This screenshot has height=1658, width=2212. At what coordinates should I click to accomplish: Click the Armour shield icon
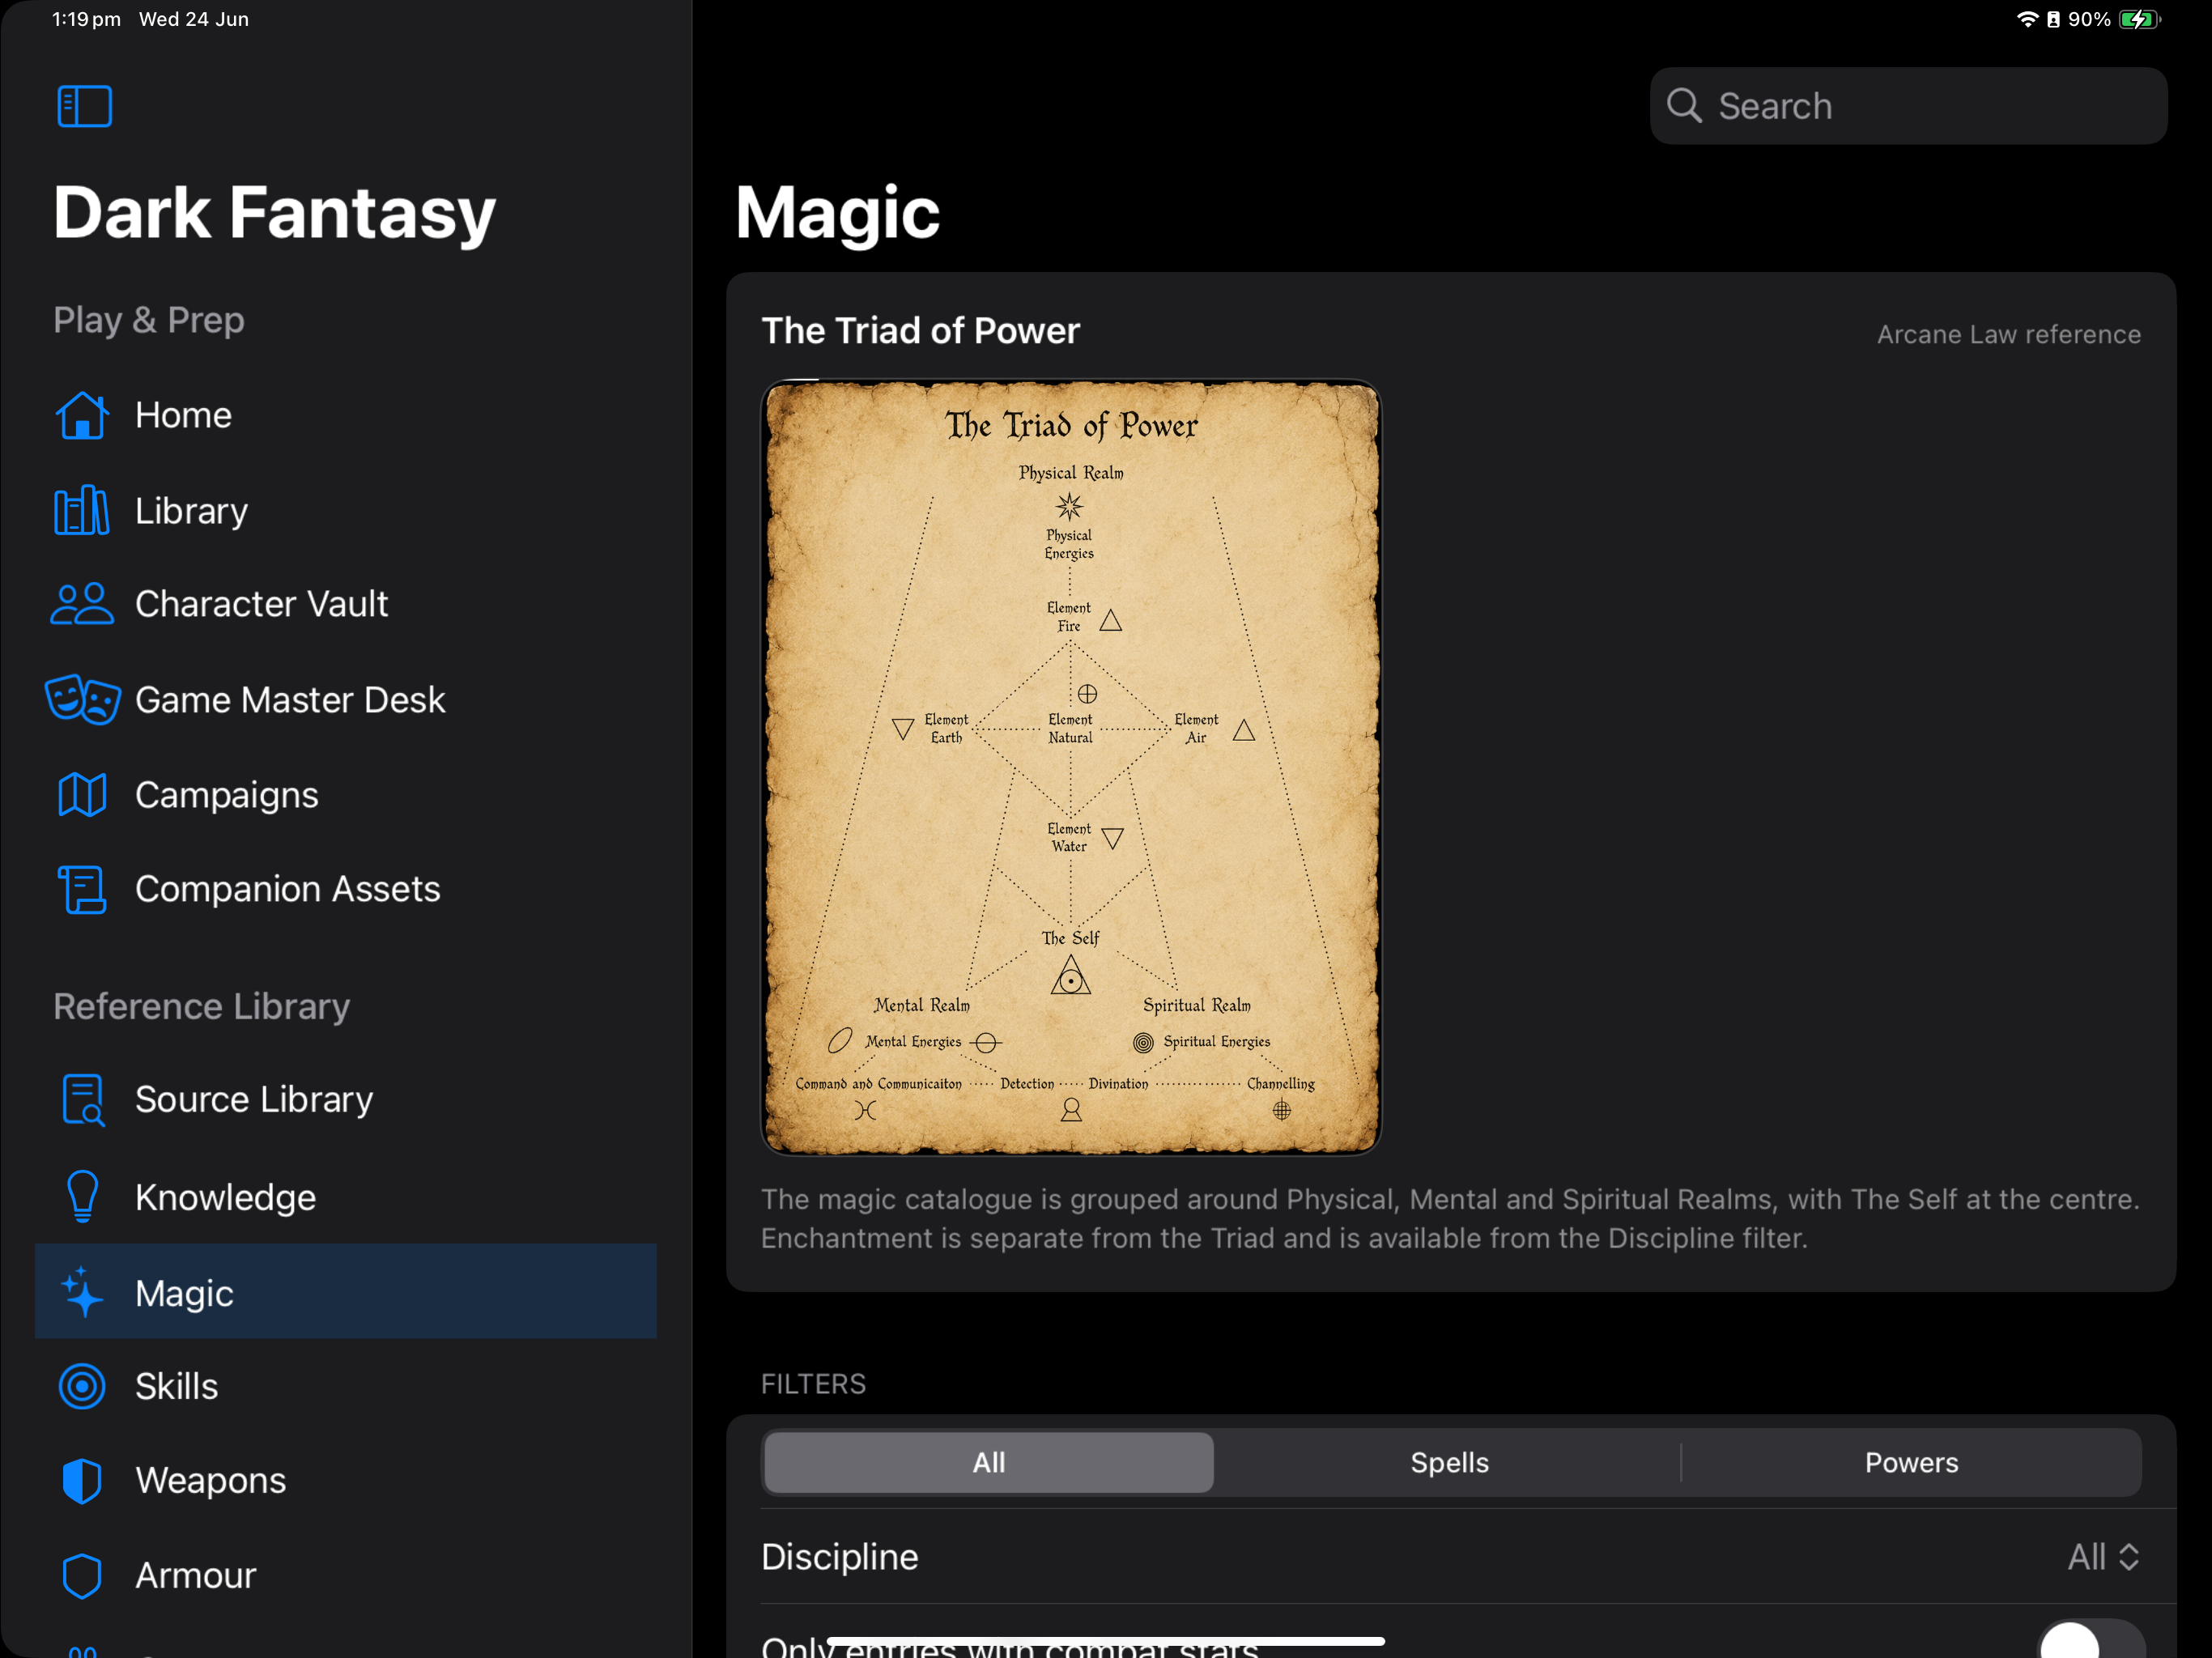pos(82,1575)
